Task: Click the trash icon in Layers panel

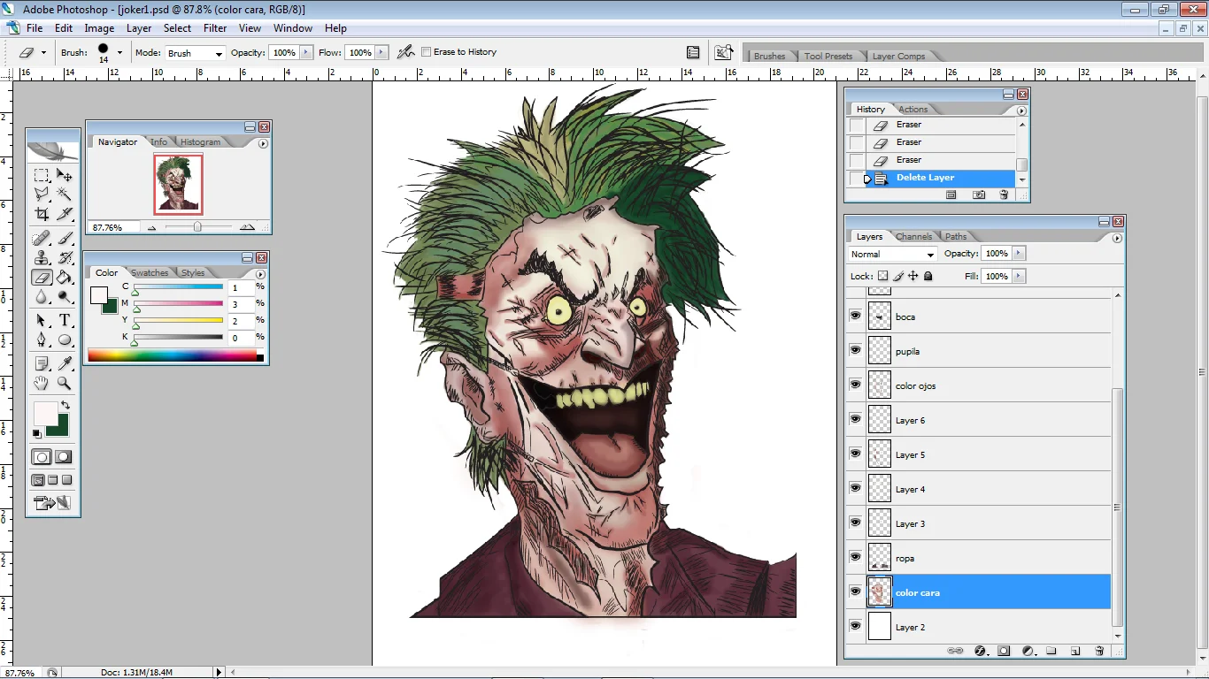Action: [1099, 651]
